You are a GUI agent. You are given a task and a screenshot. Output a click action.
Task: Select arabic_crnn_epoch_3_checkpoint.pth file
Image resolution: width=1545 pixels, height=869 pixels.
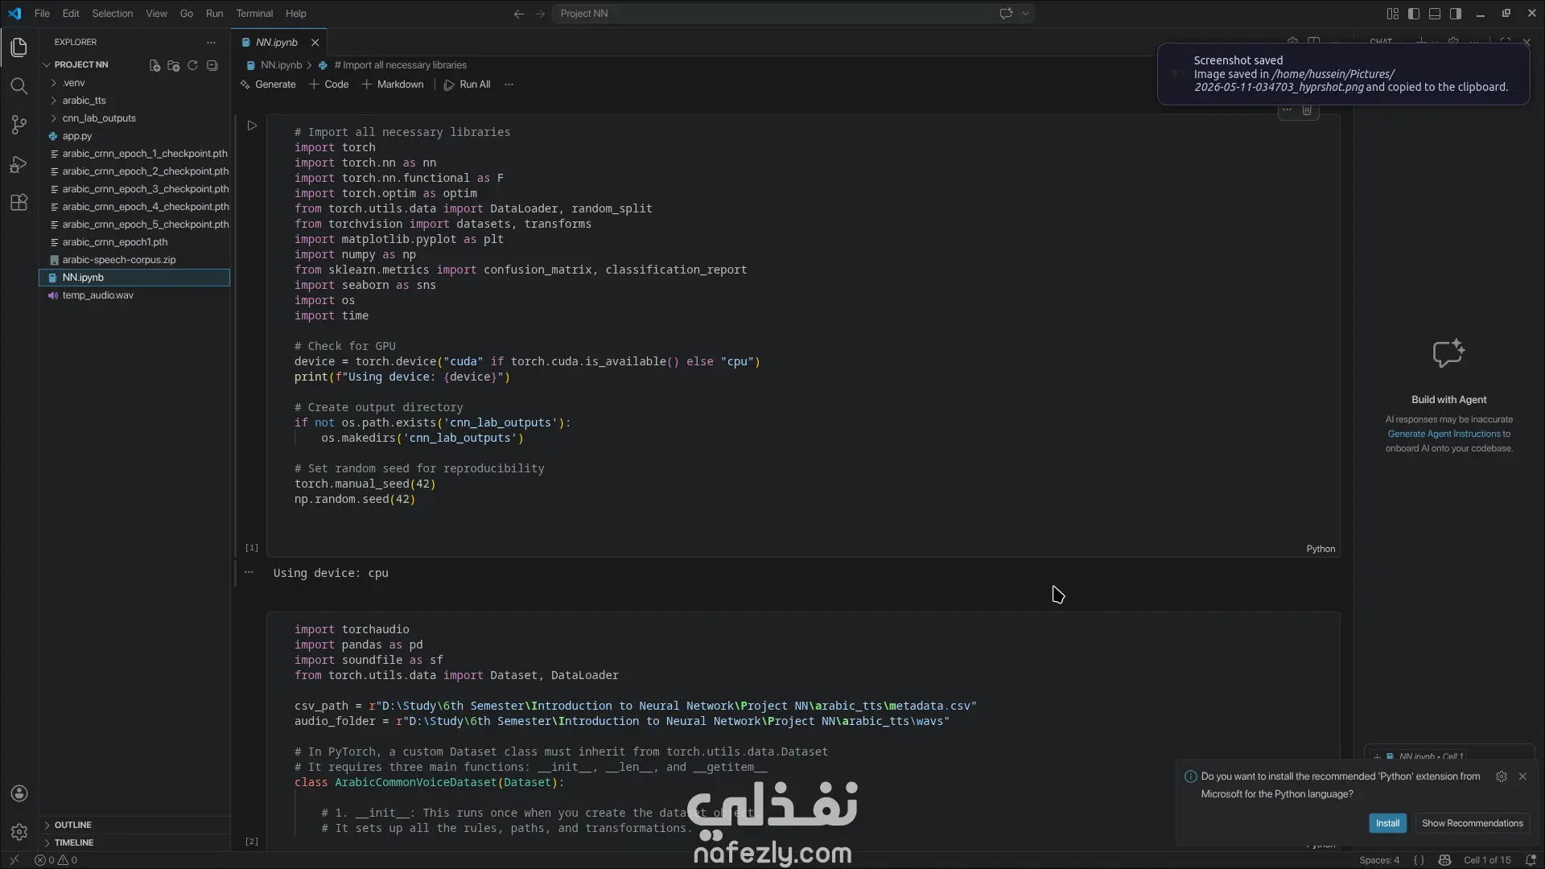tap(134, 189)
